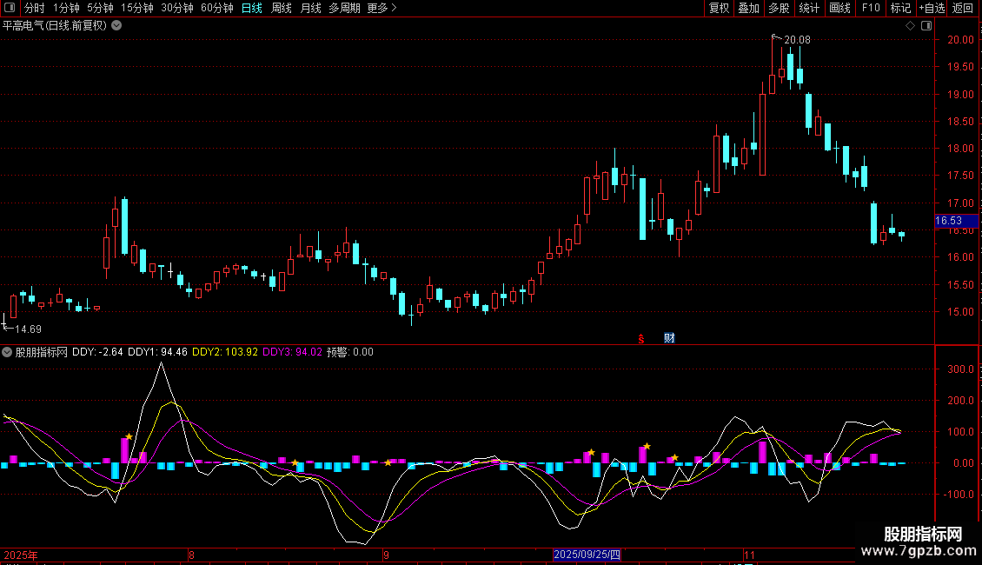The image size is (982, 565).
Task: Add stock to watchlist with +自选
Action: (x=932, y=8)
